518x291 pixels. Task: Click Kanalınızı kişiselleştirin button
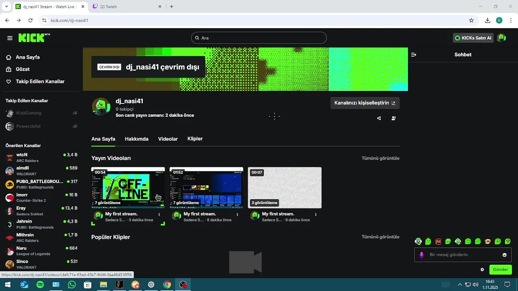tap(365, 103)
